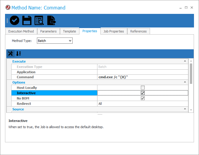Viewport: 199px width, 155px height.
Task: Select the categorized view tools icon
Action: point(11,53)
